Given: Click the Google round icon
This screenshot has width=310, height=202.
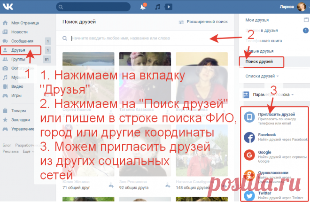Looking at the screenshot, I should click(x=249, y=155).
